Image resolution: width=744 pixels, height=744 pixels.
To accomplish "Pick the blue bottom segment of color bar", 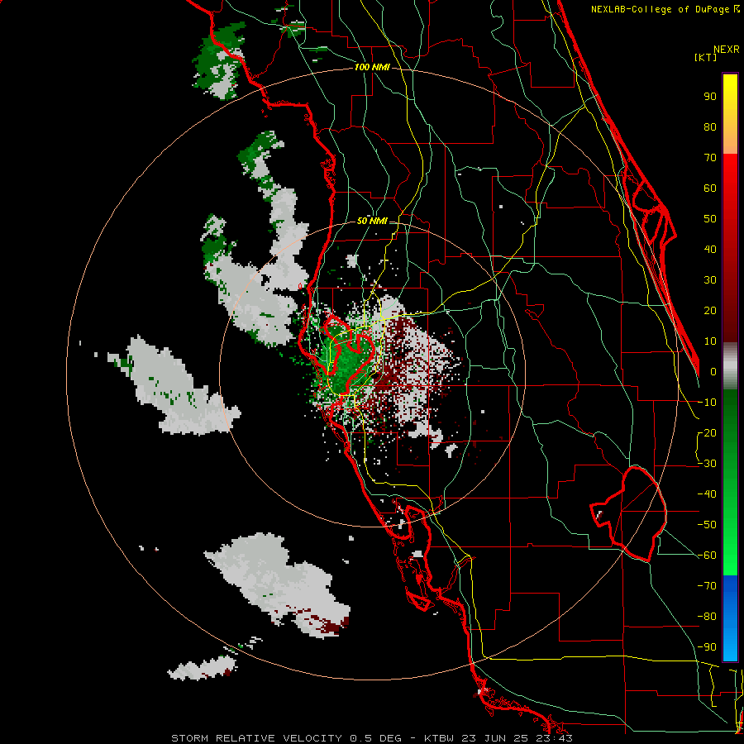I will [730, 618].
